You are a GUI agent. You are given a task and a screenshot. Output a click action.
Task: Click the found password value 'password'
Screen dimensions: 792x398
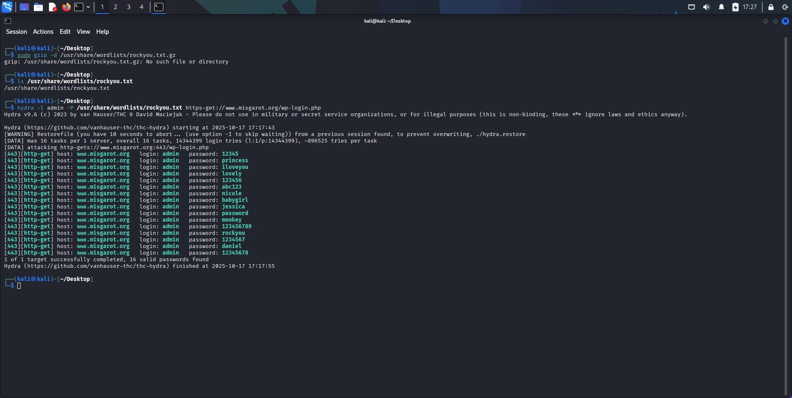pos(235,213)
